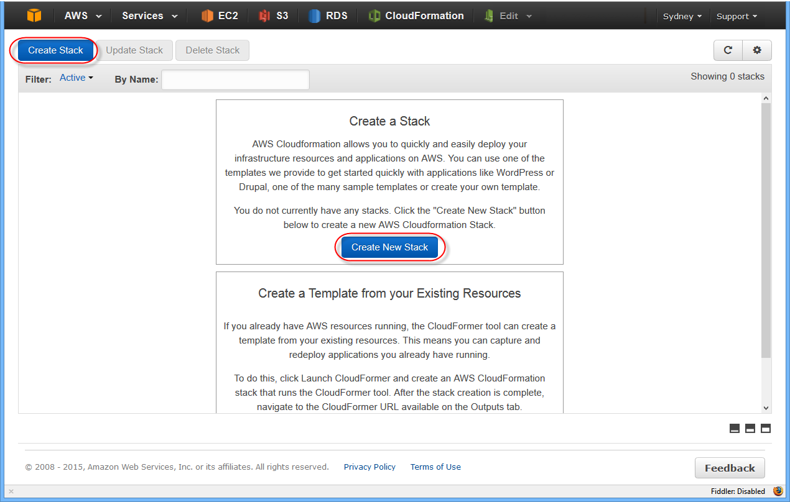
Task: Set the details pane to half height
Action: pos(750,428)
